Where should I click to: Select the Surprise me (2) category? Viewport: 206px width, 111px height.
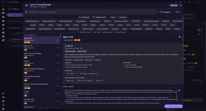click(x=177, y=21)
